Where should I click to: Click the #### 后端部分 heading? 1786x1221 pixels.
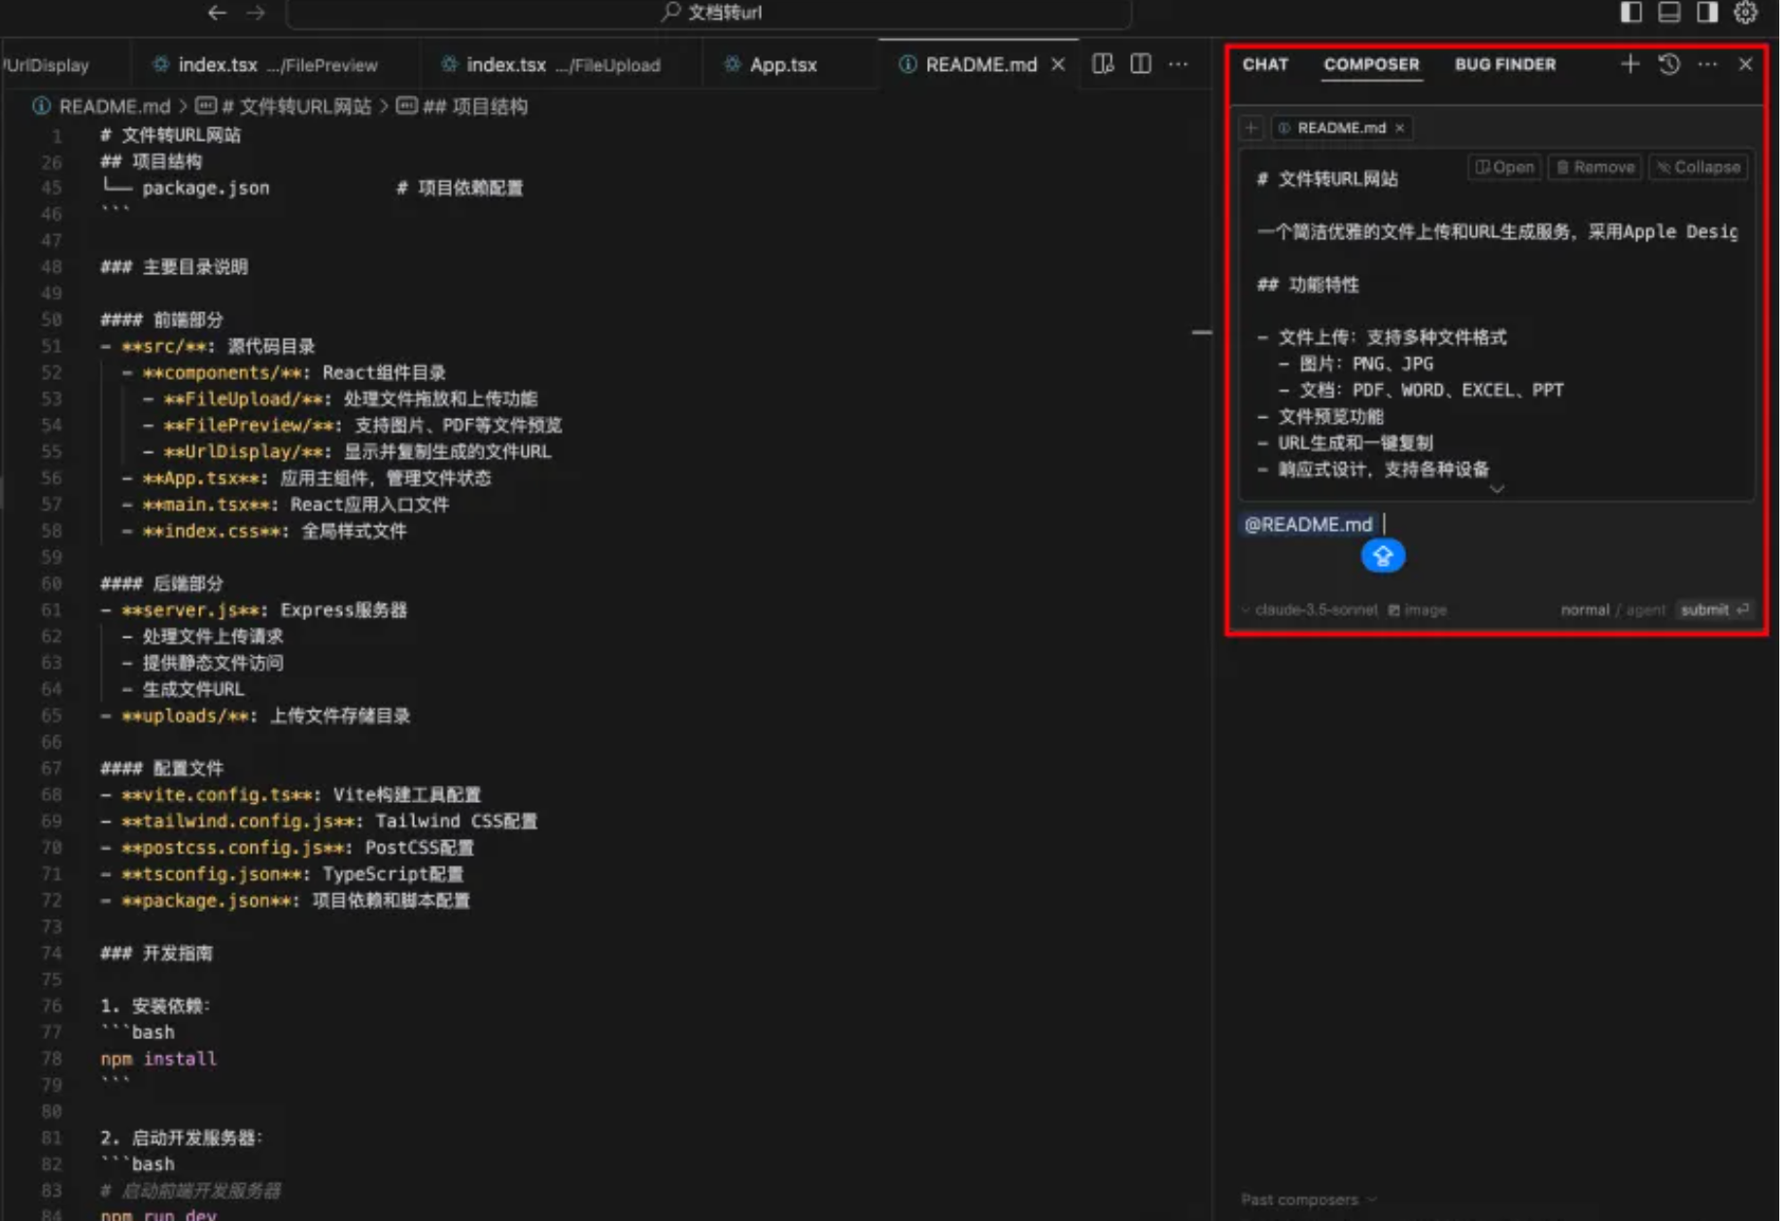[x=161, y=583]
